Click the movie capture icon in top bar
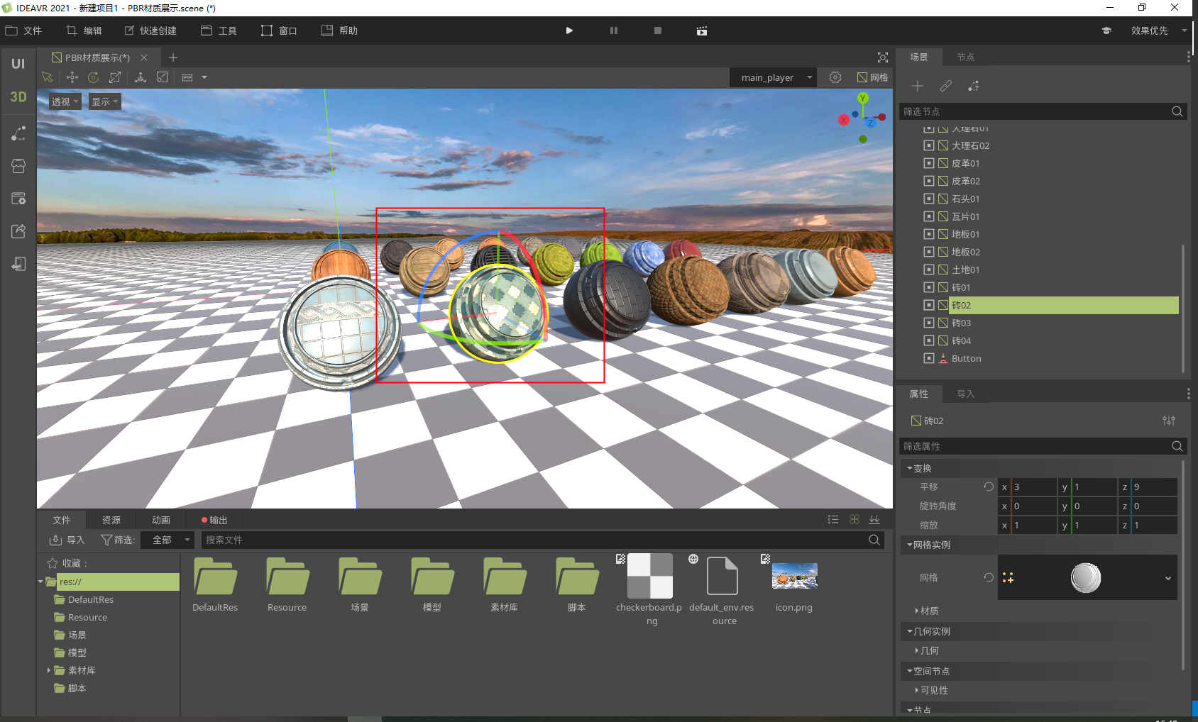Screen dimensions: 1198x722 click(702, 30)
